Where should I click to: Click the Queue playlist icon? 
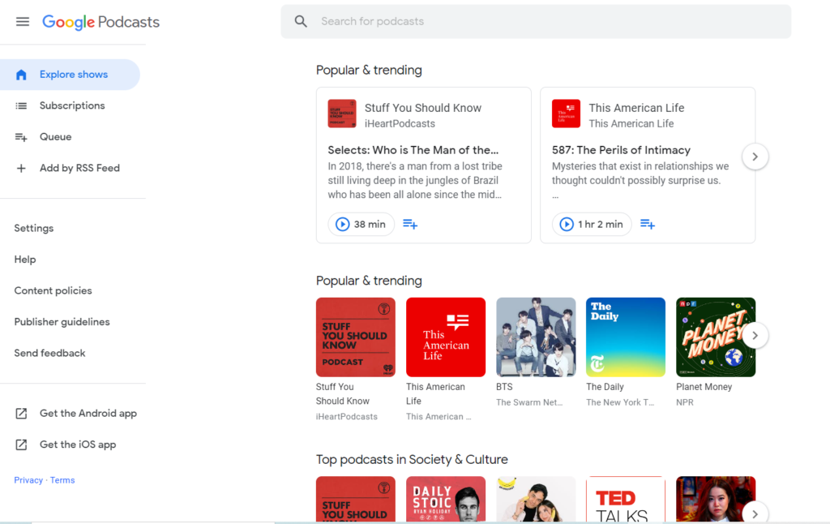pos(21,137)
